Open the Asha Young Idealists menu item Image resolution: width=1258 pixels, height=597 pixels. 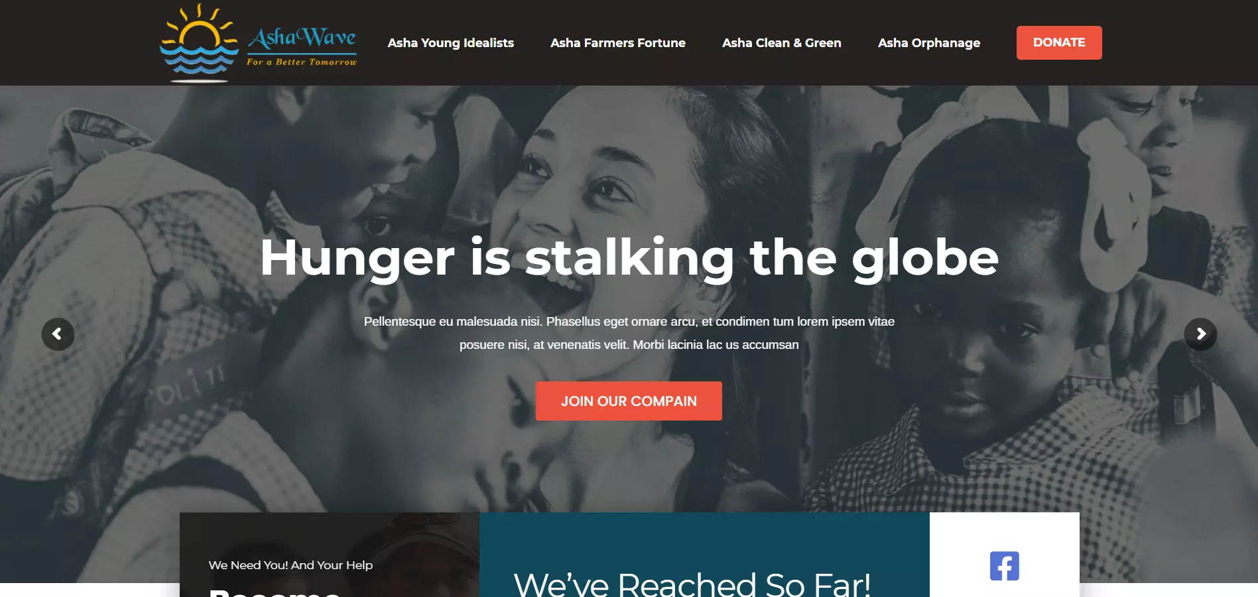451,43
